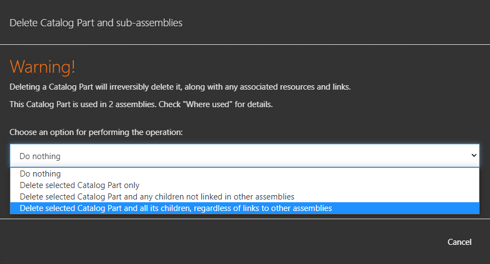
Task: Click the dropdown chevron arrow
Action: (474, 155)
